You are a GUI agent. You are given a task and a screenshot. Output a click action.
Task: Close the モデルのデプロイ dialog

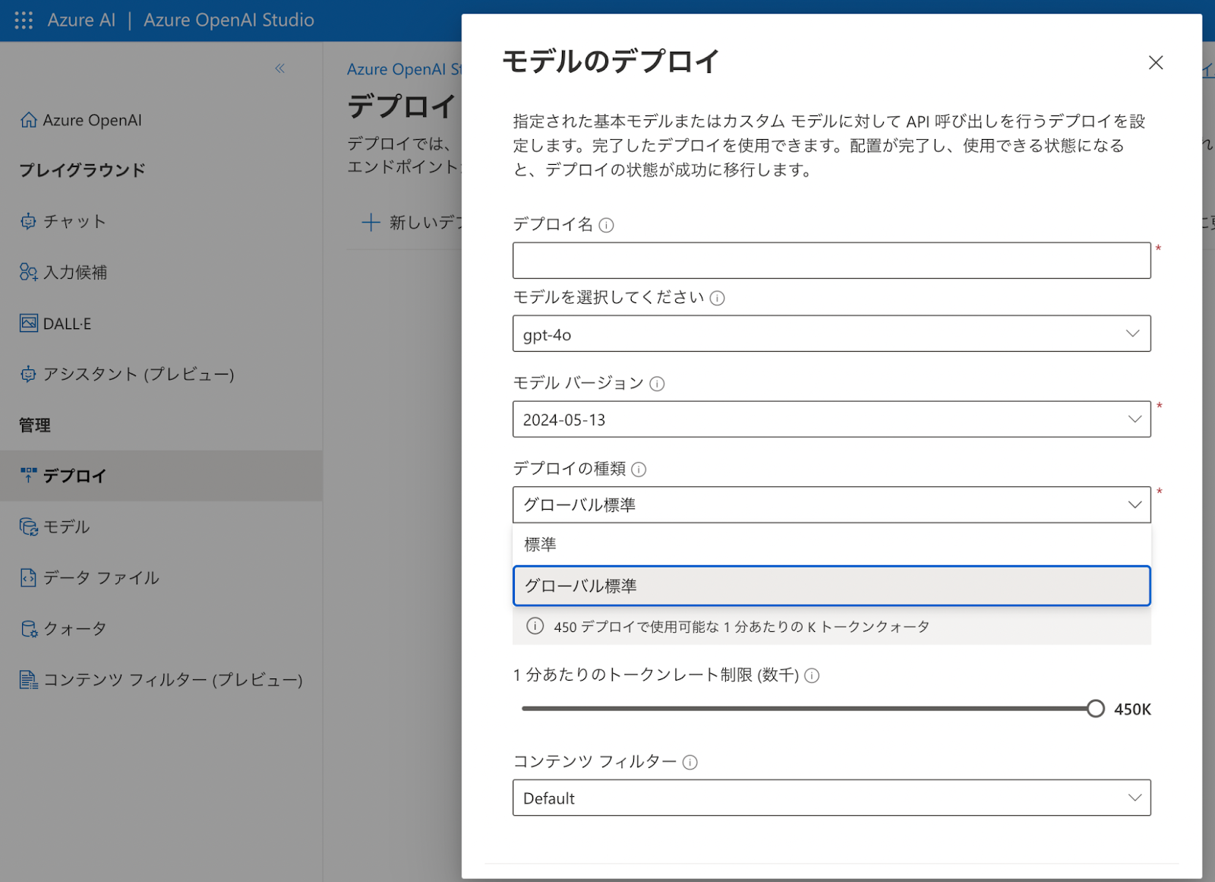point(1155,62)
